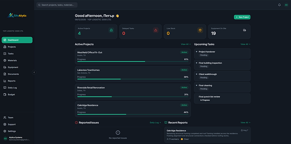Open the Alytica Systems account profile

(17, 139)
